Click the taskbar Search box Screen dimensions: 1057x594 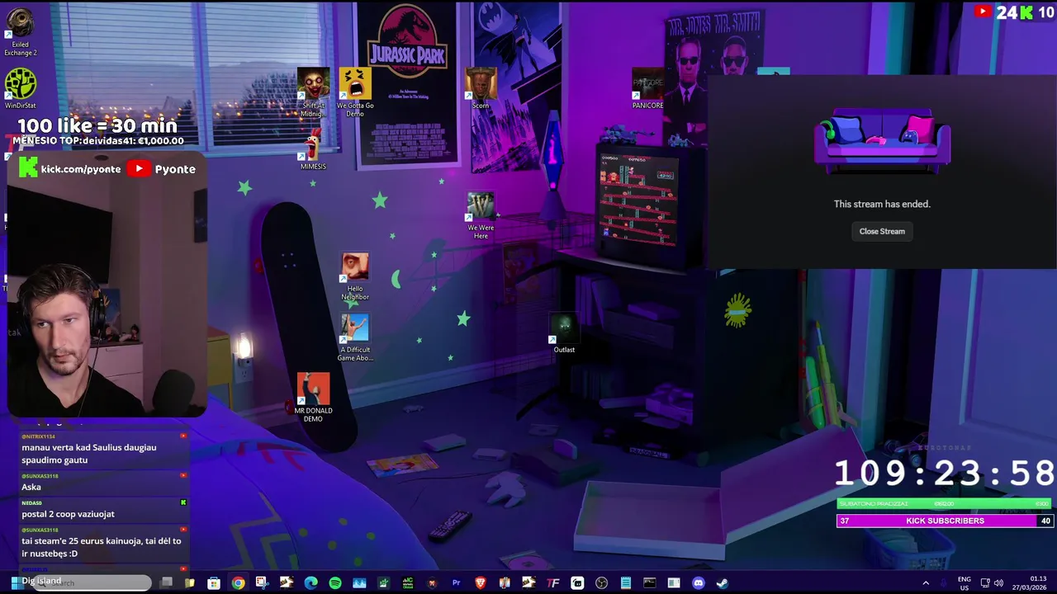pos(91,582)
